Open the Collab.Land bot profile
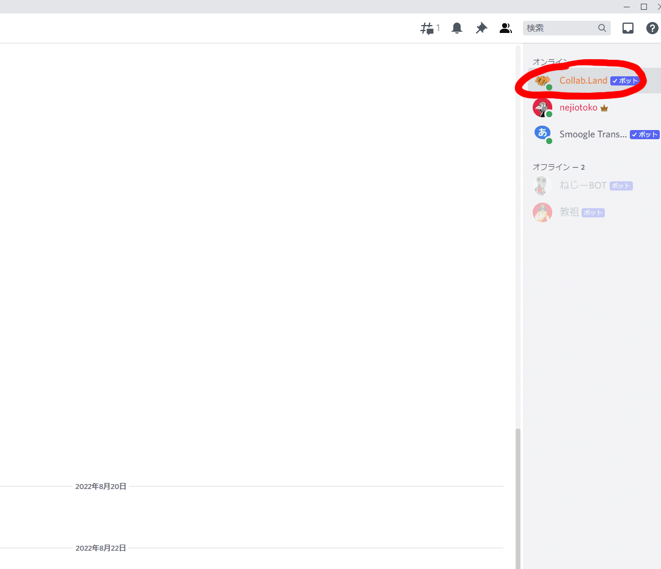The height and width of the screenshot is (569, 661). point(583,80)
